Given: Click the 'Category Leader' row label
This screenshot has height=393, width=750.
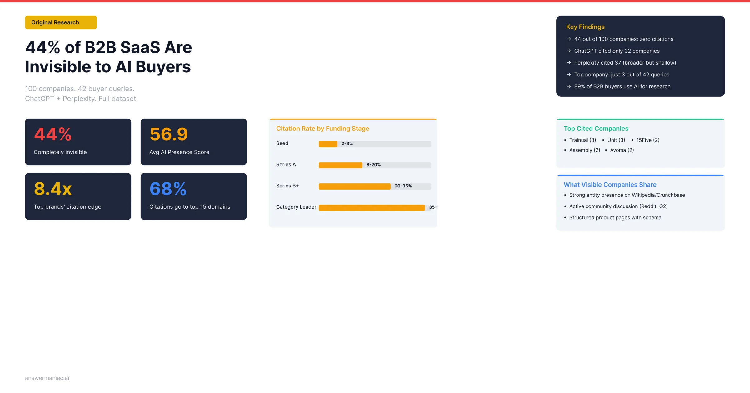Looking at the screenshot, I should [296, 207].
